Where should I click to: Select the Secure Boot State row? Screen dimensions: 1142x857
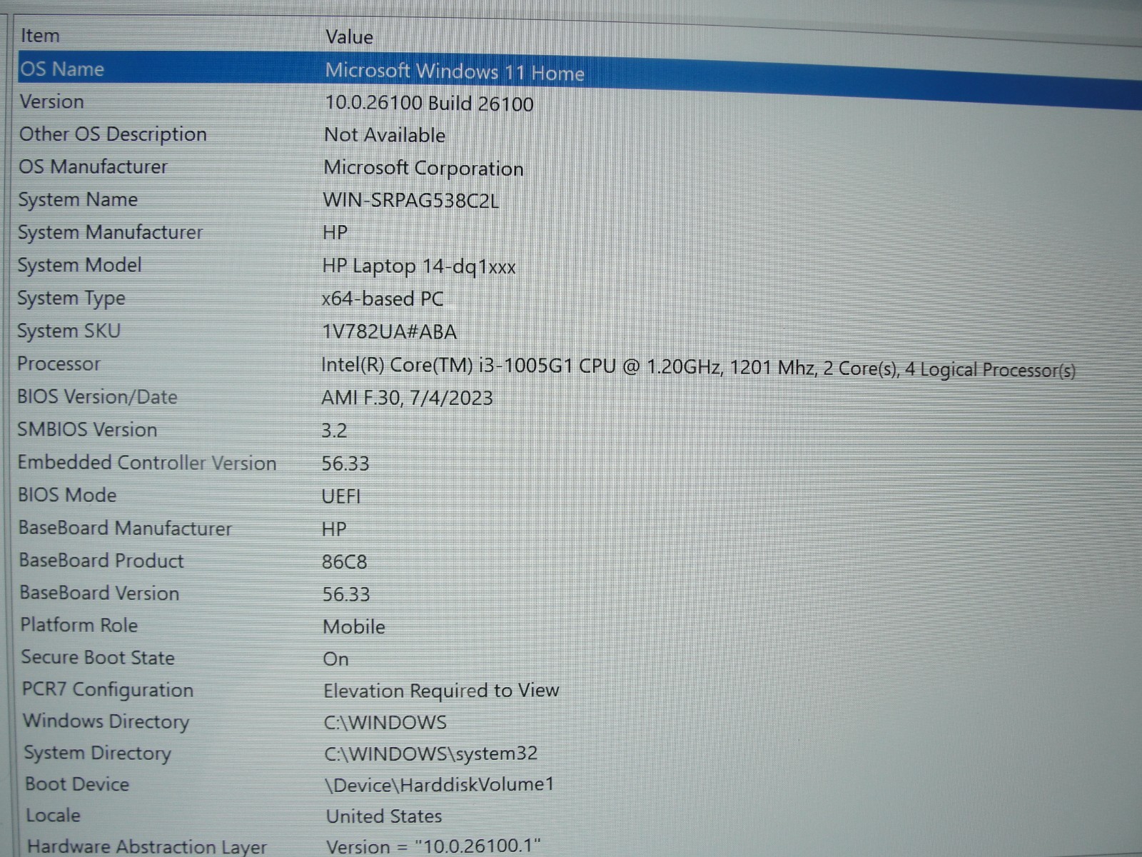coord(98,658)
